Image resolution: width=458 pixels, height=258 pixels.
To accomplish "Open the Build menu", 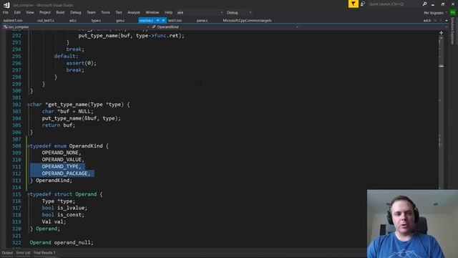I will coord(60,12).
